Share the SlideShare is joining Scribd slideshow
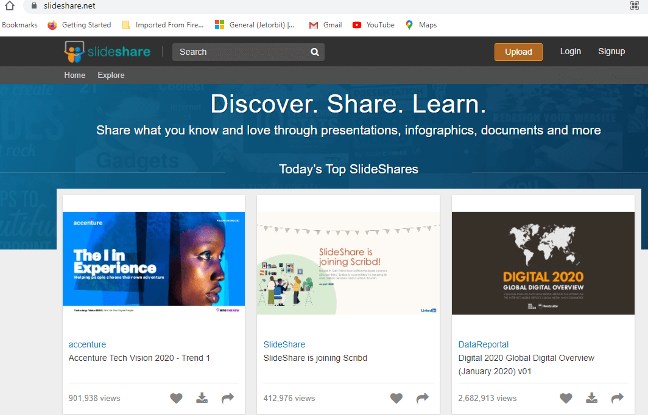This screenshot has width=648, height=415. [x=423, y=398]
